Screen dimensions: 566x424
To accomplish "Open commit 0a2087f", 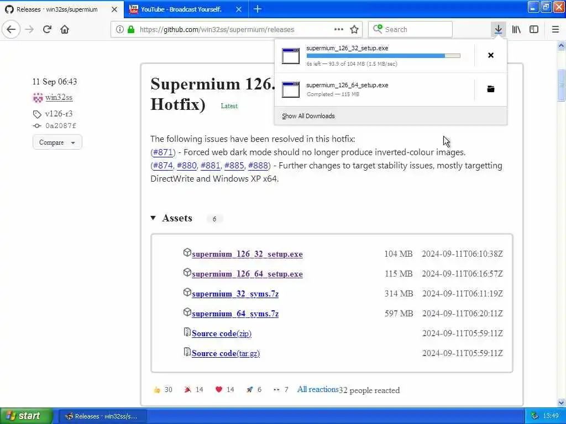I will point(61,126).
